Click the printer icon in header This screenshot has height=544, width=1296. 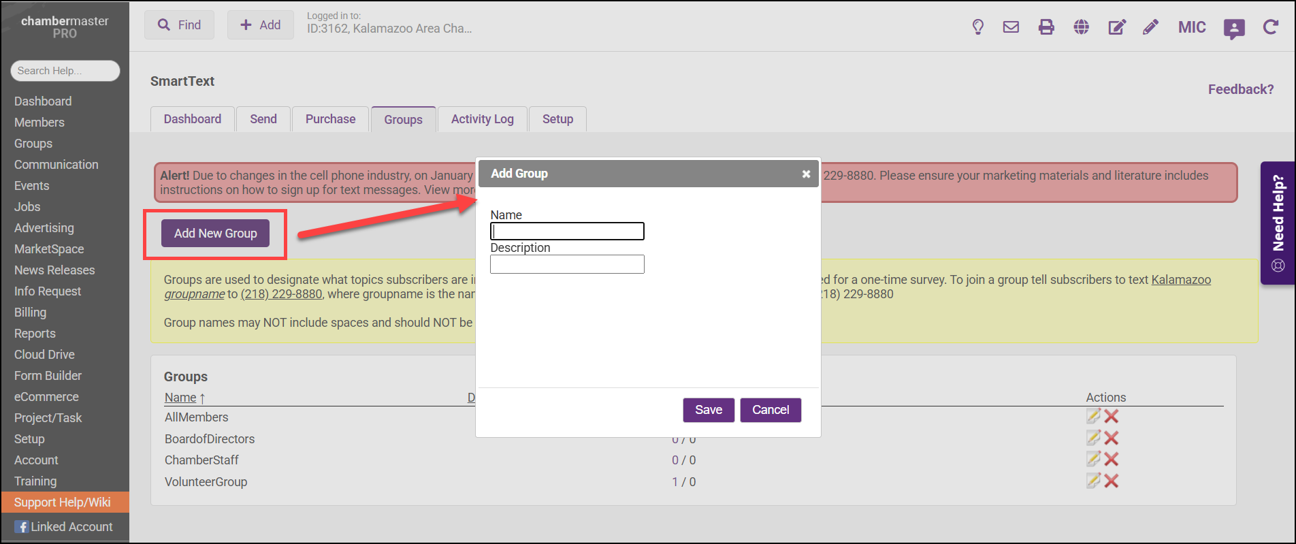pyautogui.click(x=1046, y=27)
